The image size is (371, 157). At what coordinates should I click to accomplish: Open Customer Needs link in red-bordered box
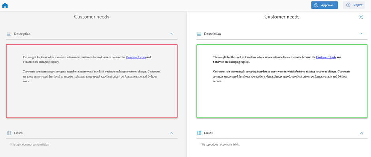click(x=136, y=57)
